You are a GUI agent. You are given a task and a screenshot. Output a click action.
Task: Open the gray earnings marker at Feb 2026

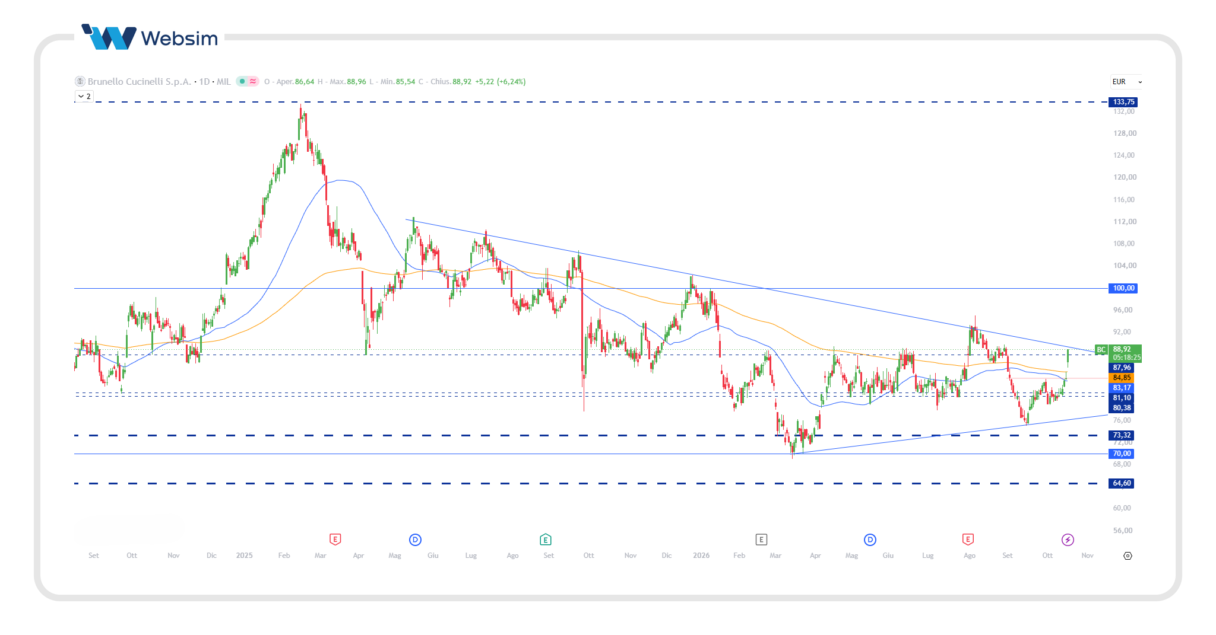(761, 540)
